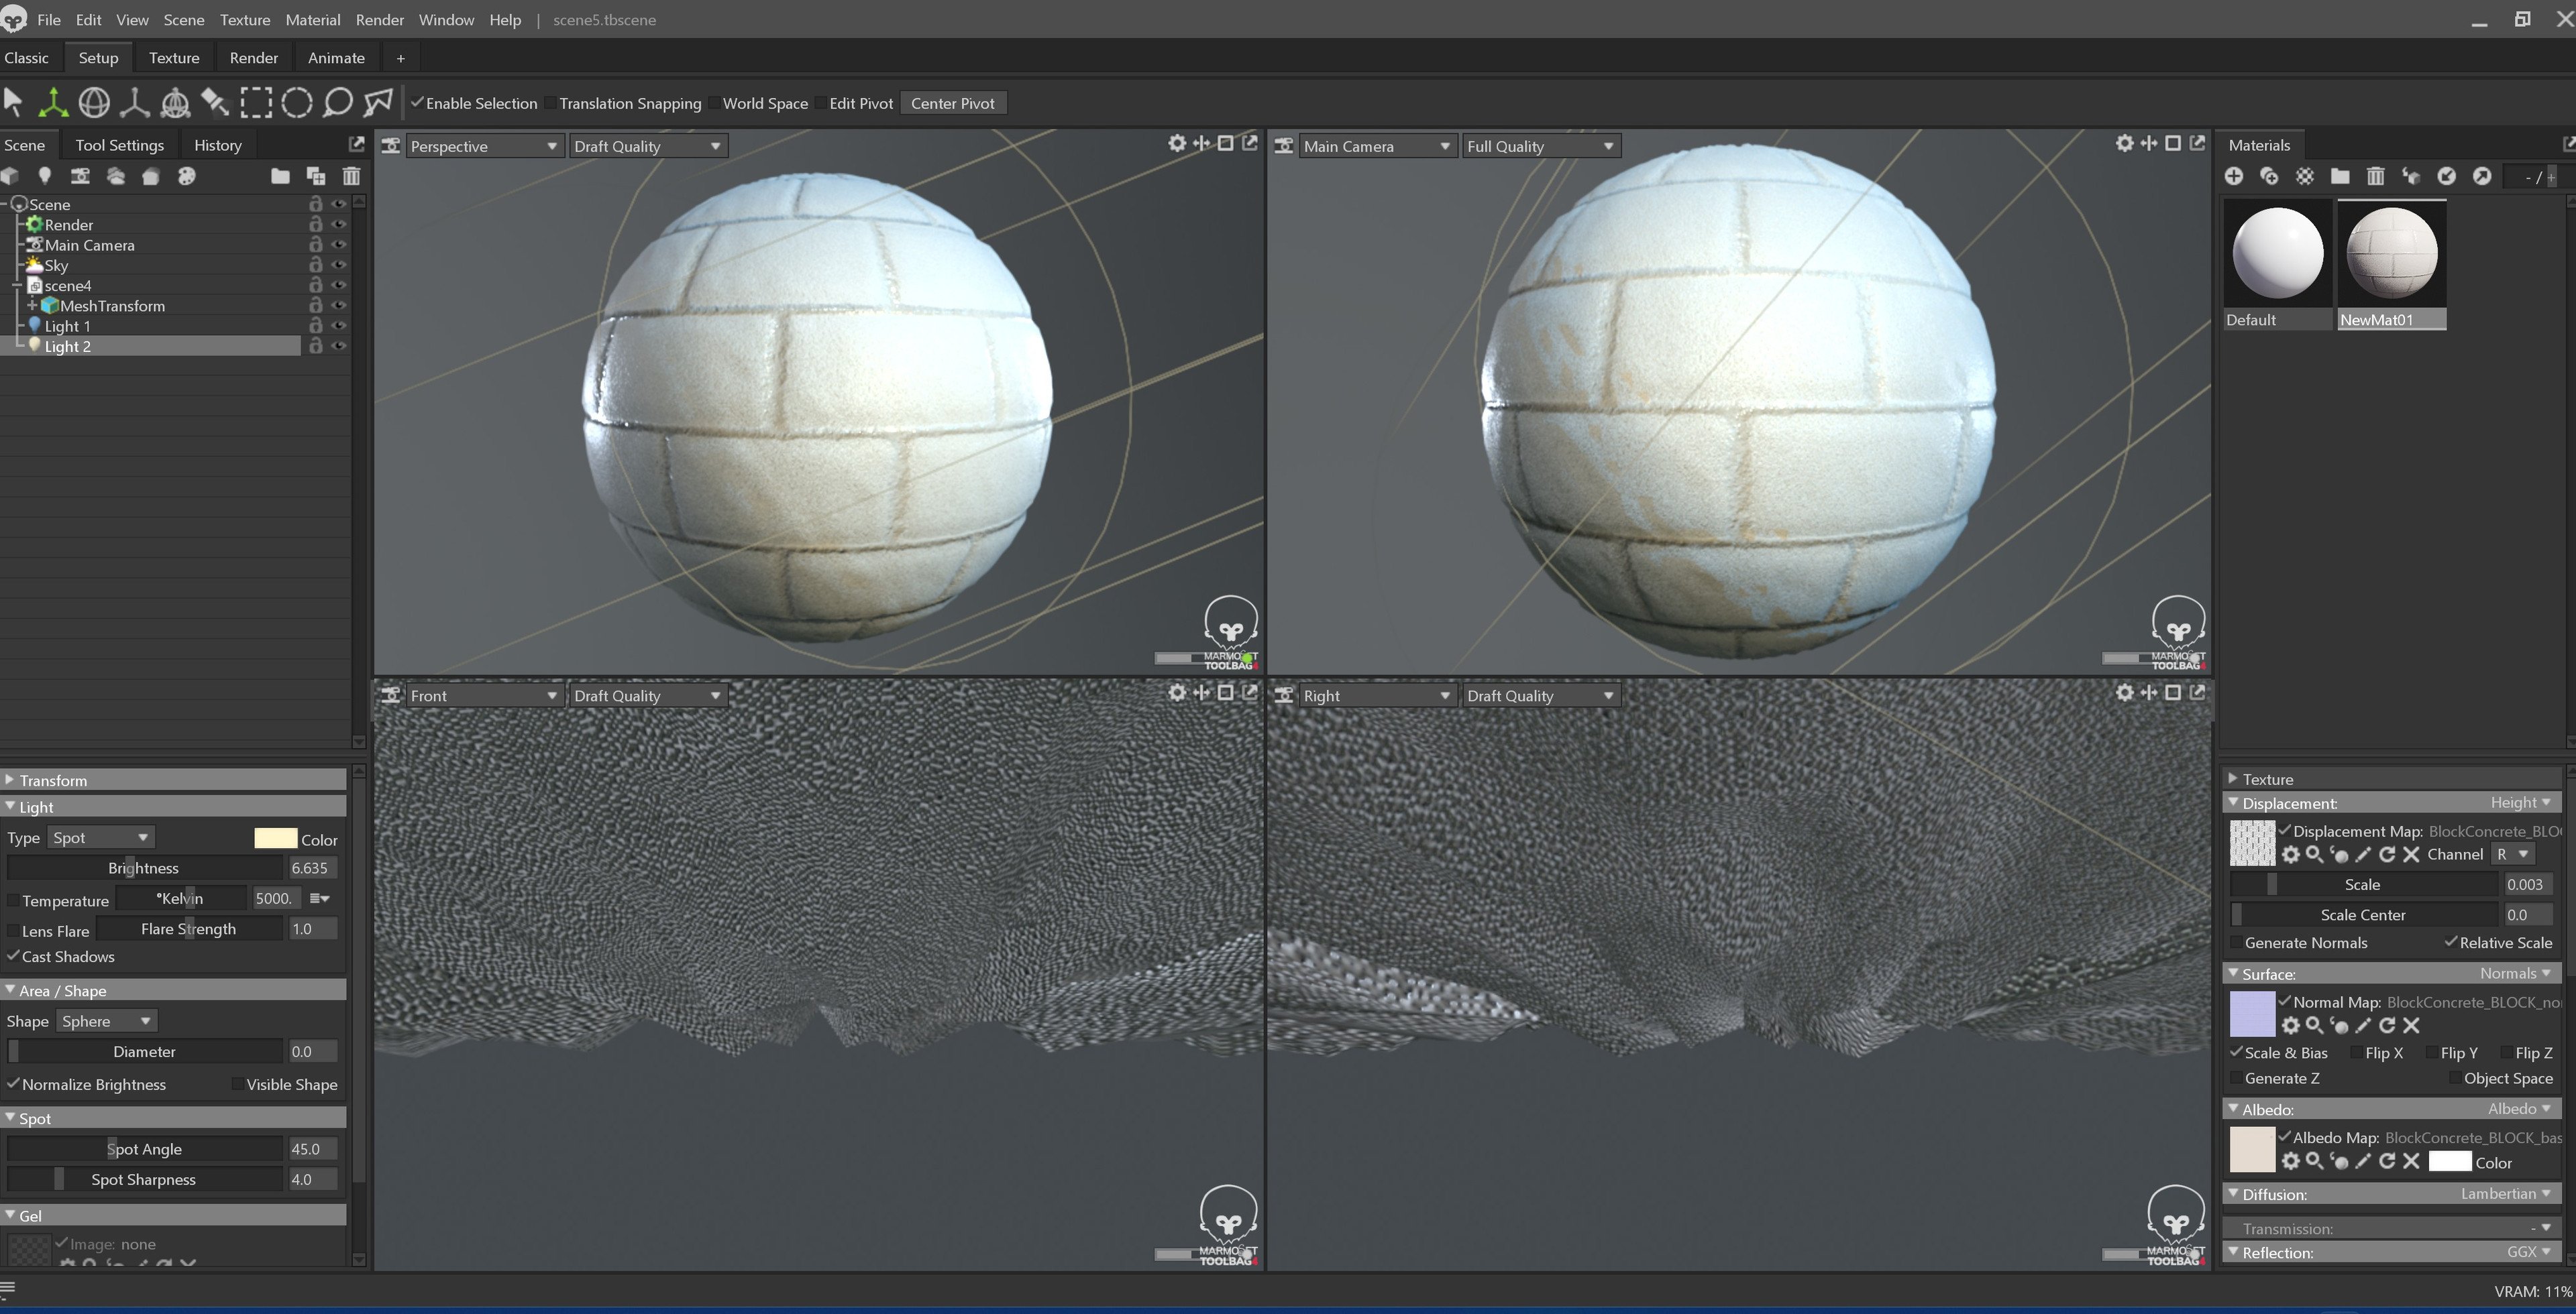This screenshot has width=2576, height=1314.
Task: Create a new material with the plus icon
Action: click(x=2234, y=177)
